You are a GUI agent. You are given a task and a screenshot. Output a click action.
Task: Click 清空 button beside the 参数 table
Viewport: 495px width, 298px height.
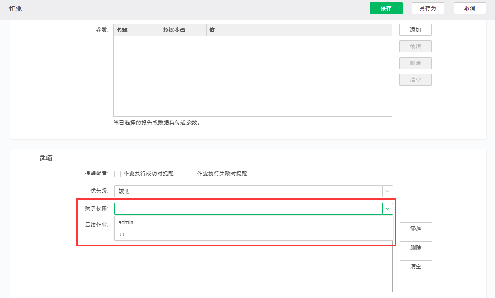(x=415, y=80)
